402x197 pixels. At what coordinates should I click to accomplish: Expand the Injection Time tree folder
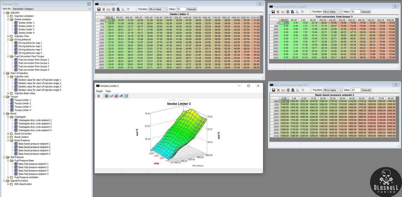[x=9, y=36]
